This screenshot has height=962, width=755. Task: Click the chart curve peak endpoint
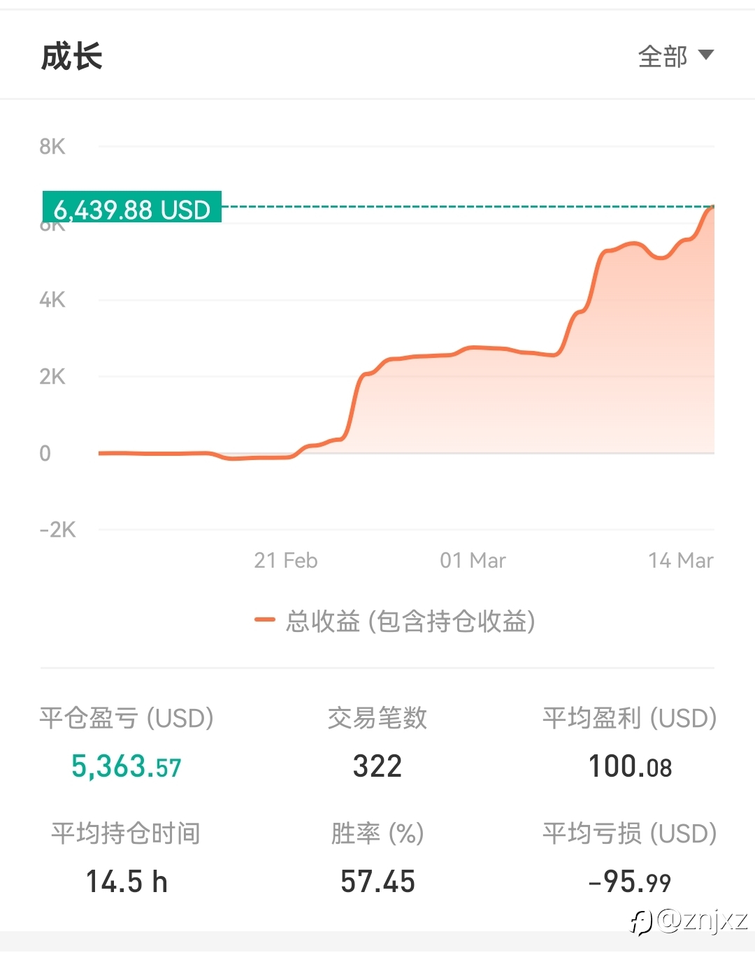click(712, 207)
